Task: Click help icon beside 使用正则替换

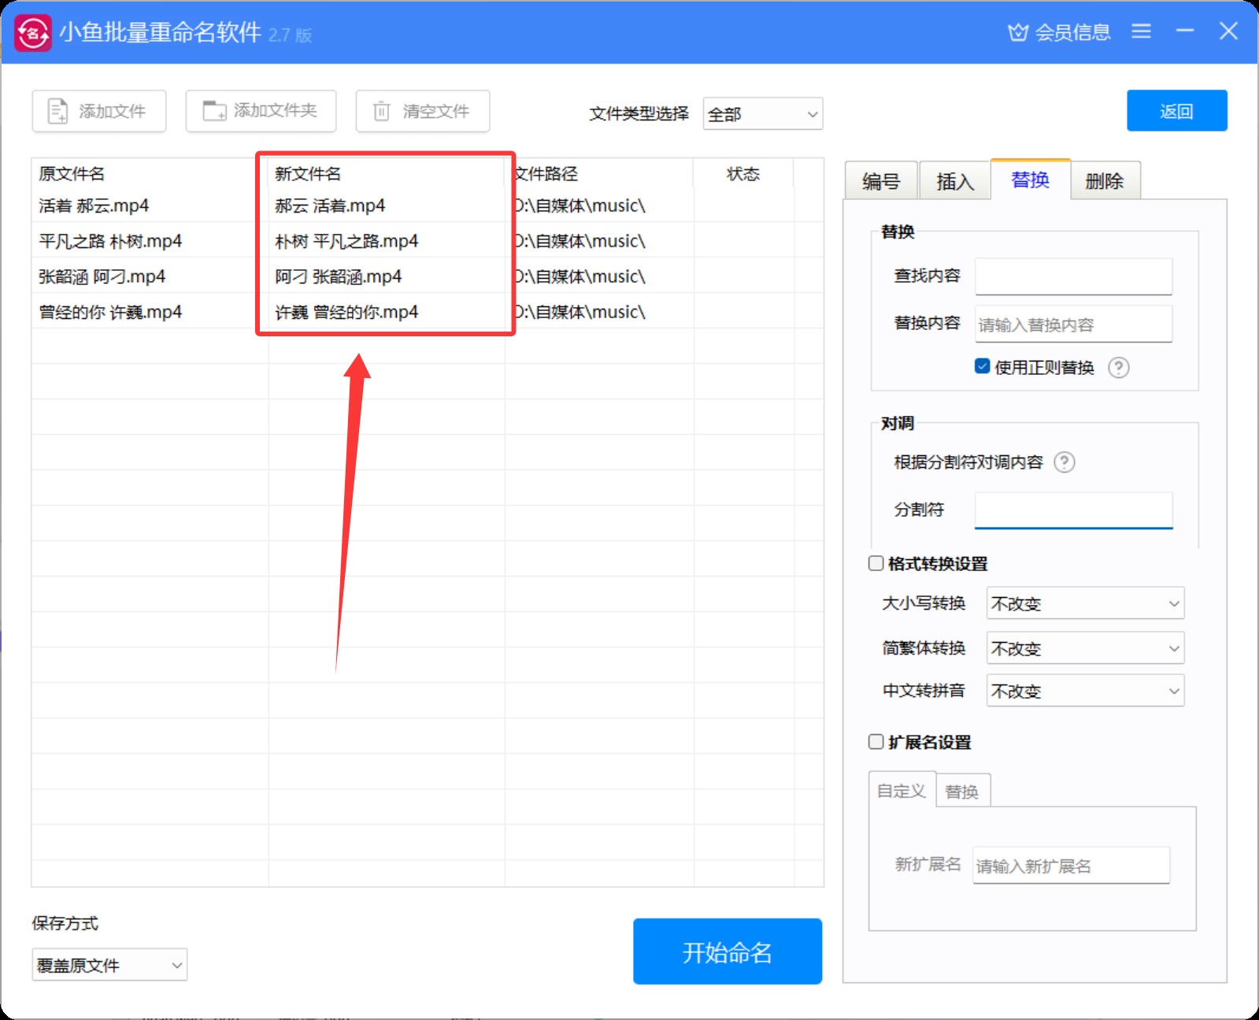Action: click(1118, 368)
